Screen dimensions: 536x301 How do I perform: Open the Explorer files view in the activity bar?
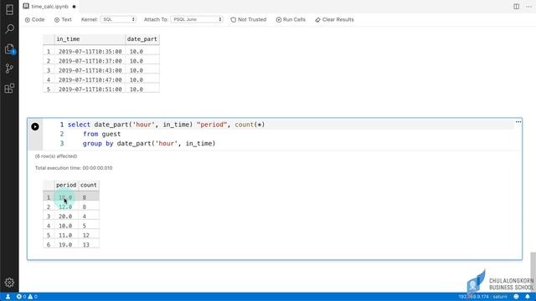[9, 48]
